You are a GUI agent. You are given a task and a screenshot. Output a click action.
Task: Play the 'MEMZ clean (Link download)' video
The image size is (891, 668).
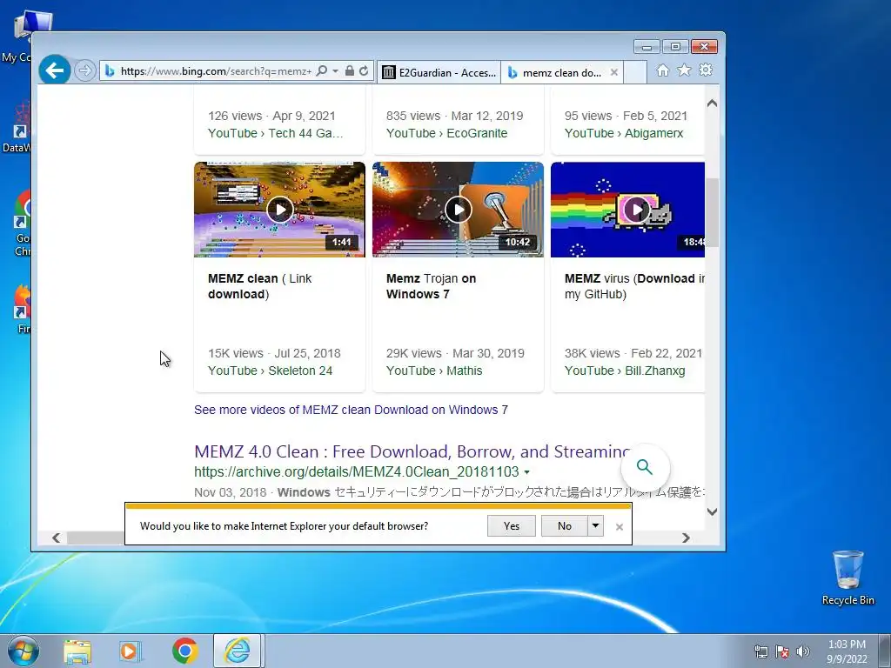pos(279,210)
